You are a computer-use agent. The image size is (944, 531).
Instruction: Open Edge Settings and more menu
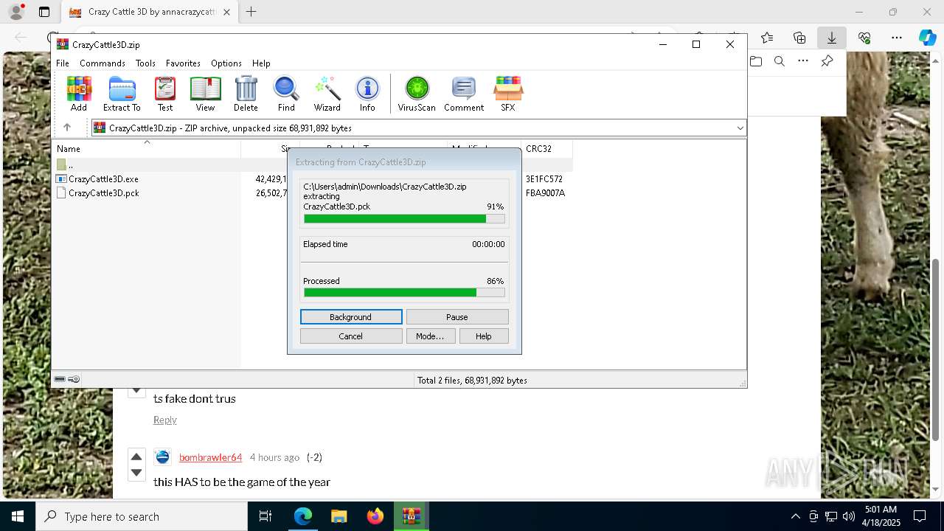click(896, 38)
